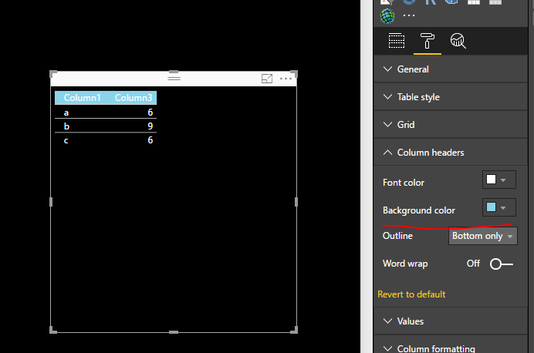The image size is (534, 353).
Task: Select cell 'b' in the table
Action: [66, 126]
